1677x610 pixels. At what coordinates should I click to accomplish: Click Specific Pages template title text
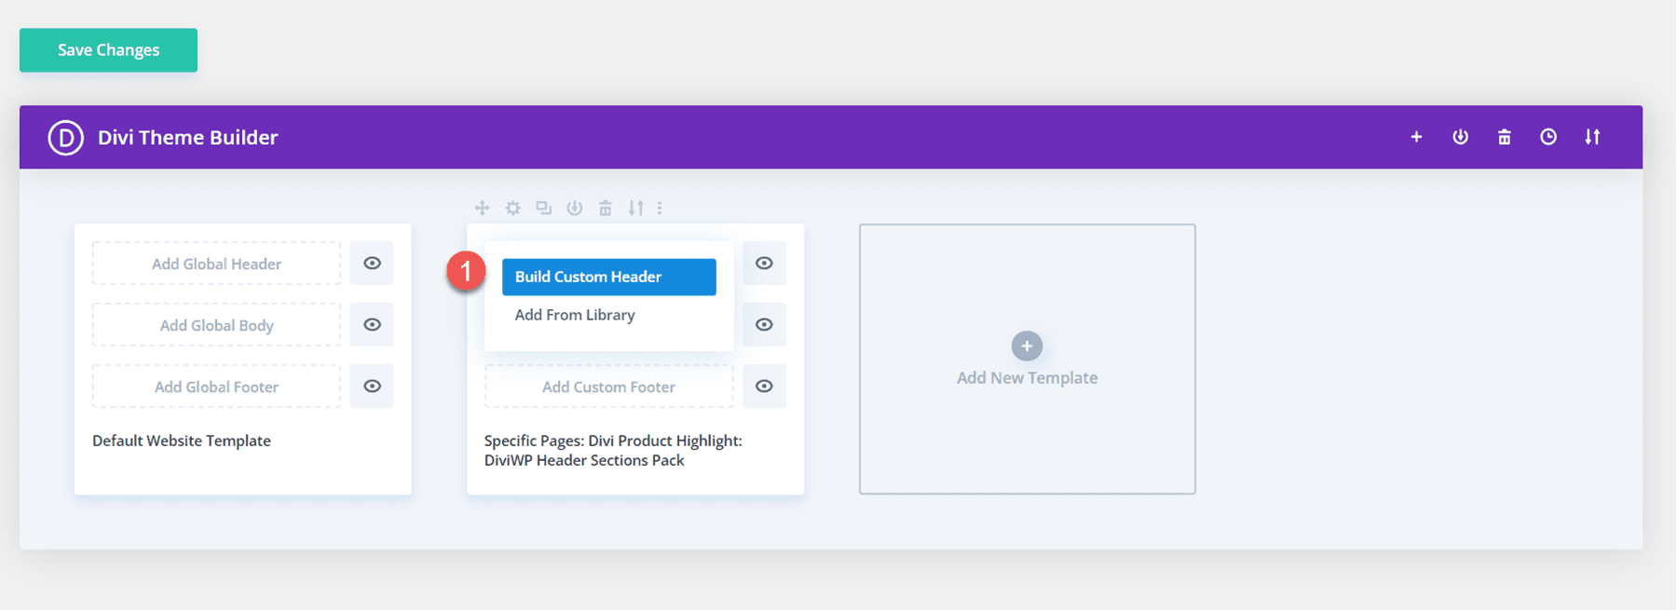point(613,451)
